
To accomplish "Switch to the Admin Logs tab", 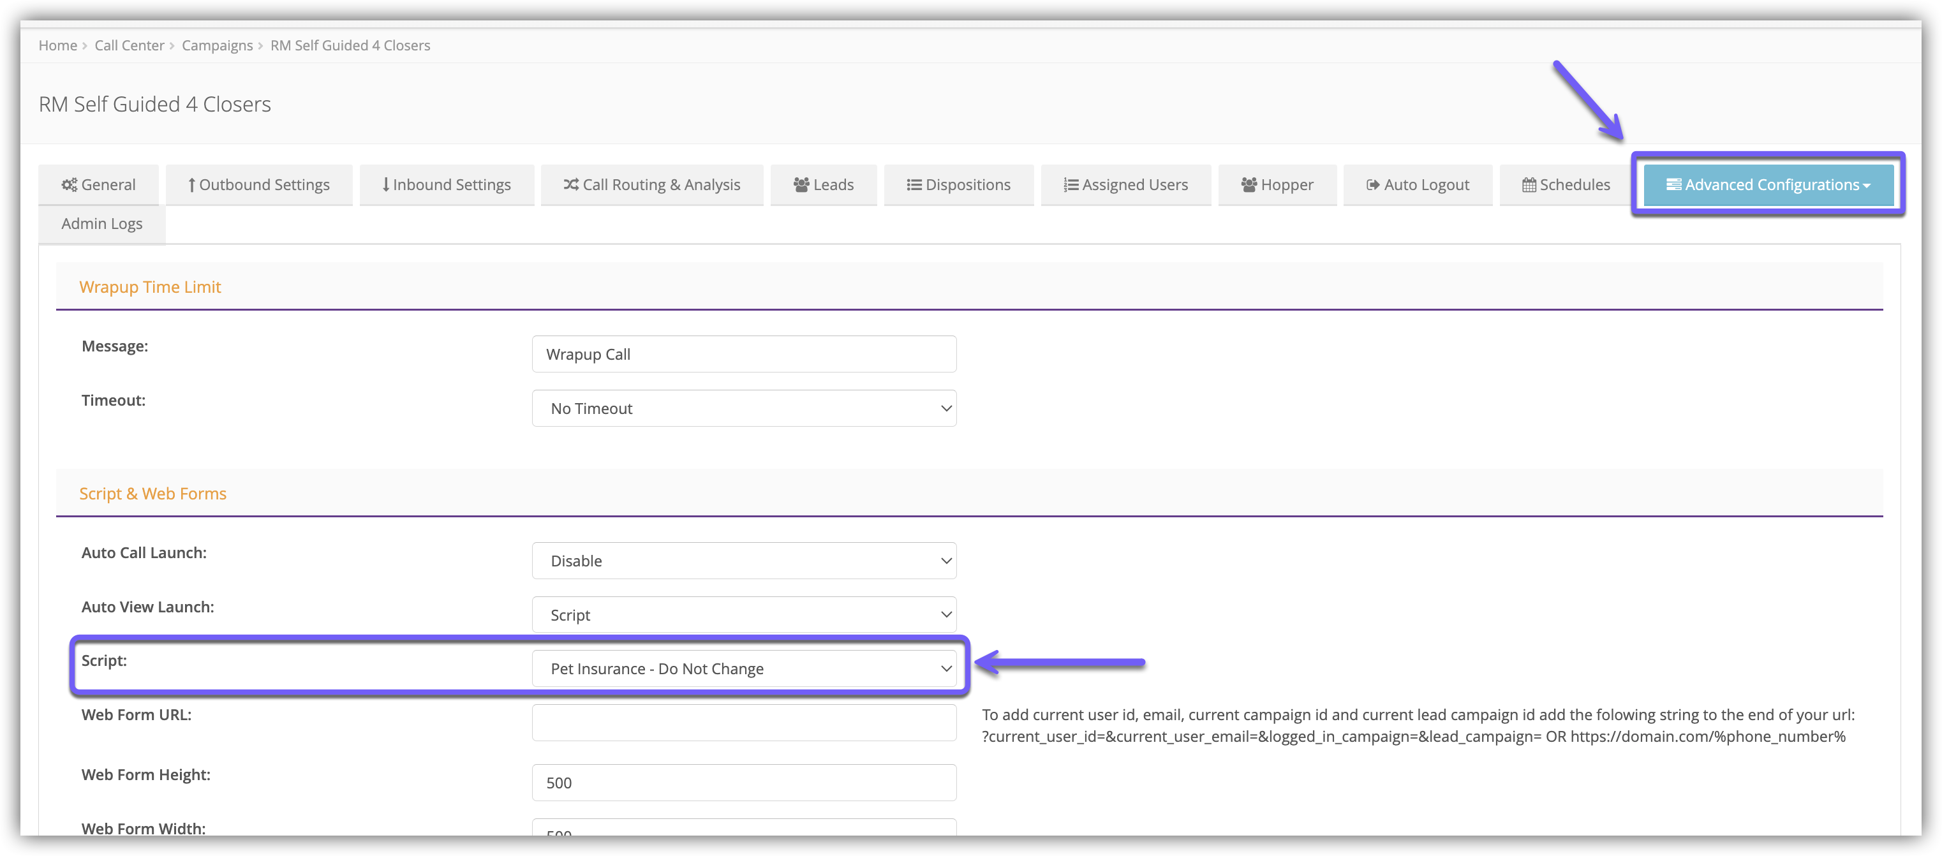I will [102, 224].
